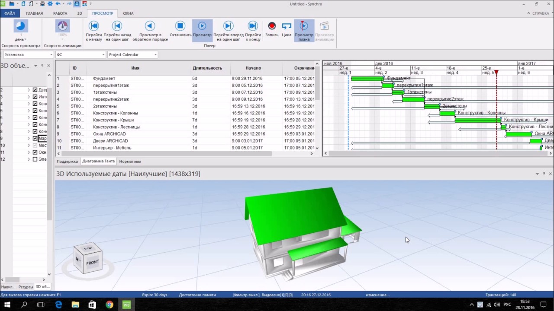Open the Project Calendar dropdown
This screenshot has height=311, width=554.
pyautogui.click(x=132, y=55)
